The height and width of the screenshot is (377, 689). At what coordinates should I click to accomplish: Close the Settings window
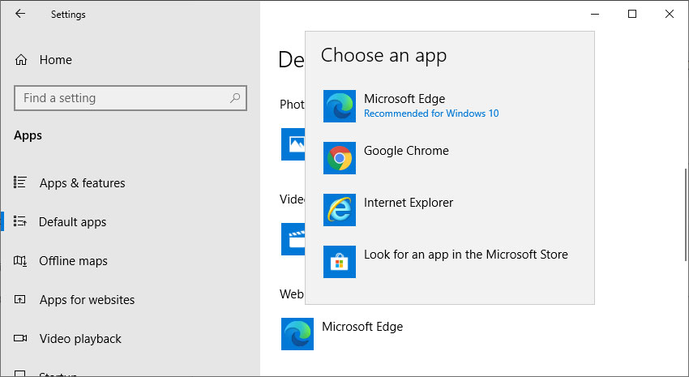pyautogui.click(x=670, y=14)
